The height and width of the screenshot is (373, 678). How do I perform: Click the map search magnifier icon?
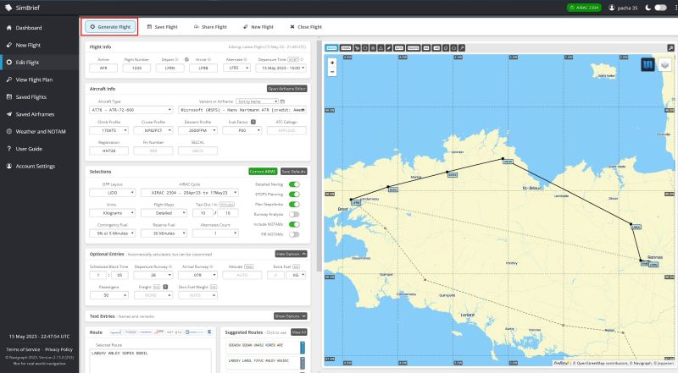coord(670,48)
